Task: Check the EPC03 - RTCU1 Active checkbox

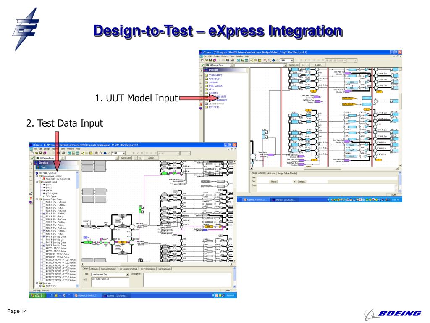Action: pos(44,248)
